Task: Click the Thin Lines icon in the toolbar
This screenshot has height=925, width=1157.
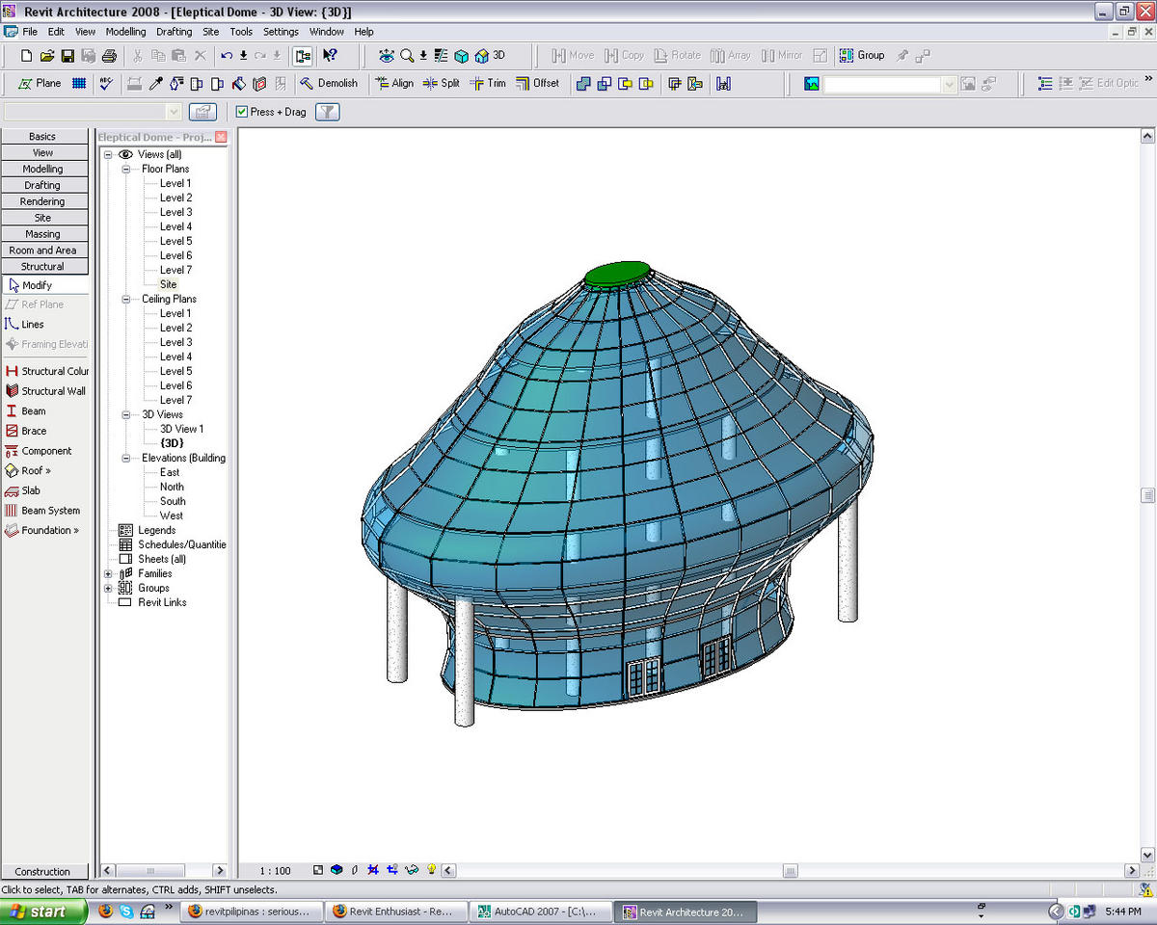Action: click(x=440, y=55)
